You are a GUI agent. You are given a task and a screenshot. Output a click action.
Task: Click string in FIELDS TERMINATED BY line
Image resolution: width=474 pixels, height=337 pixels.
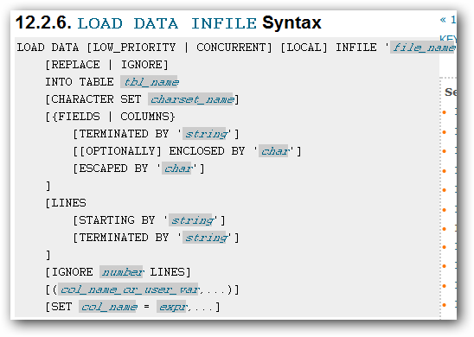point(205,134)
